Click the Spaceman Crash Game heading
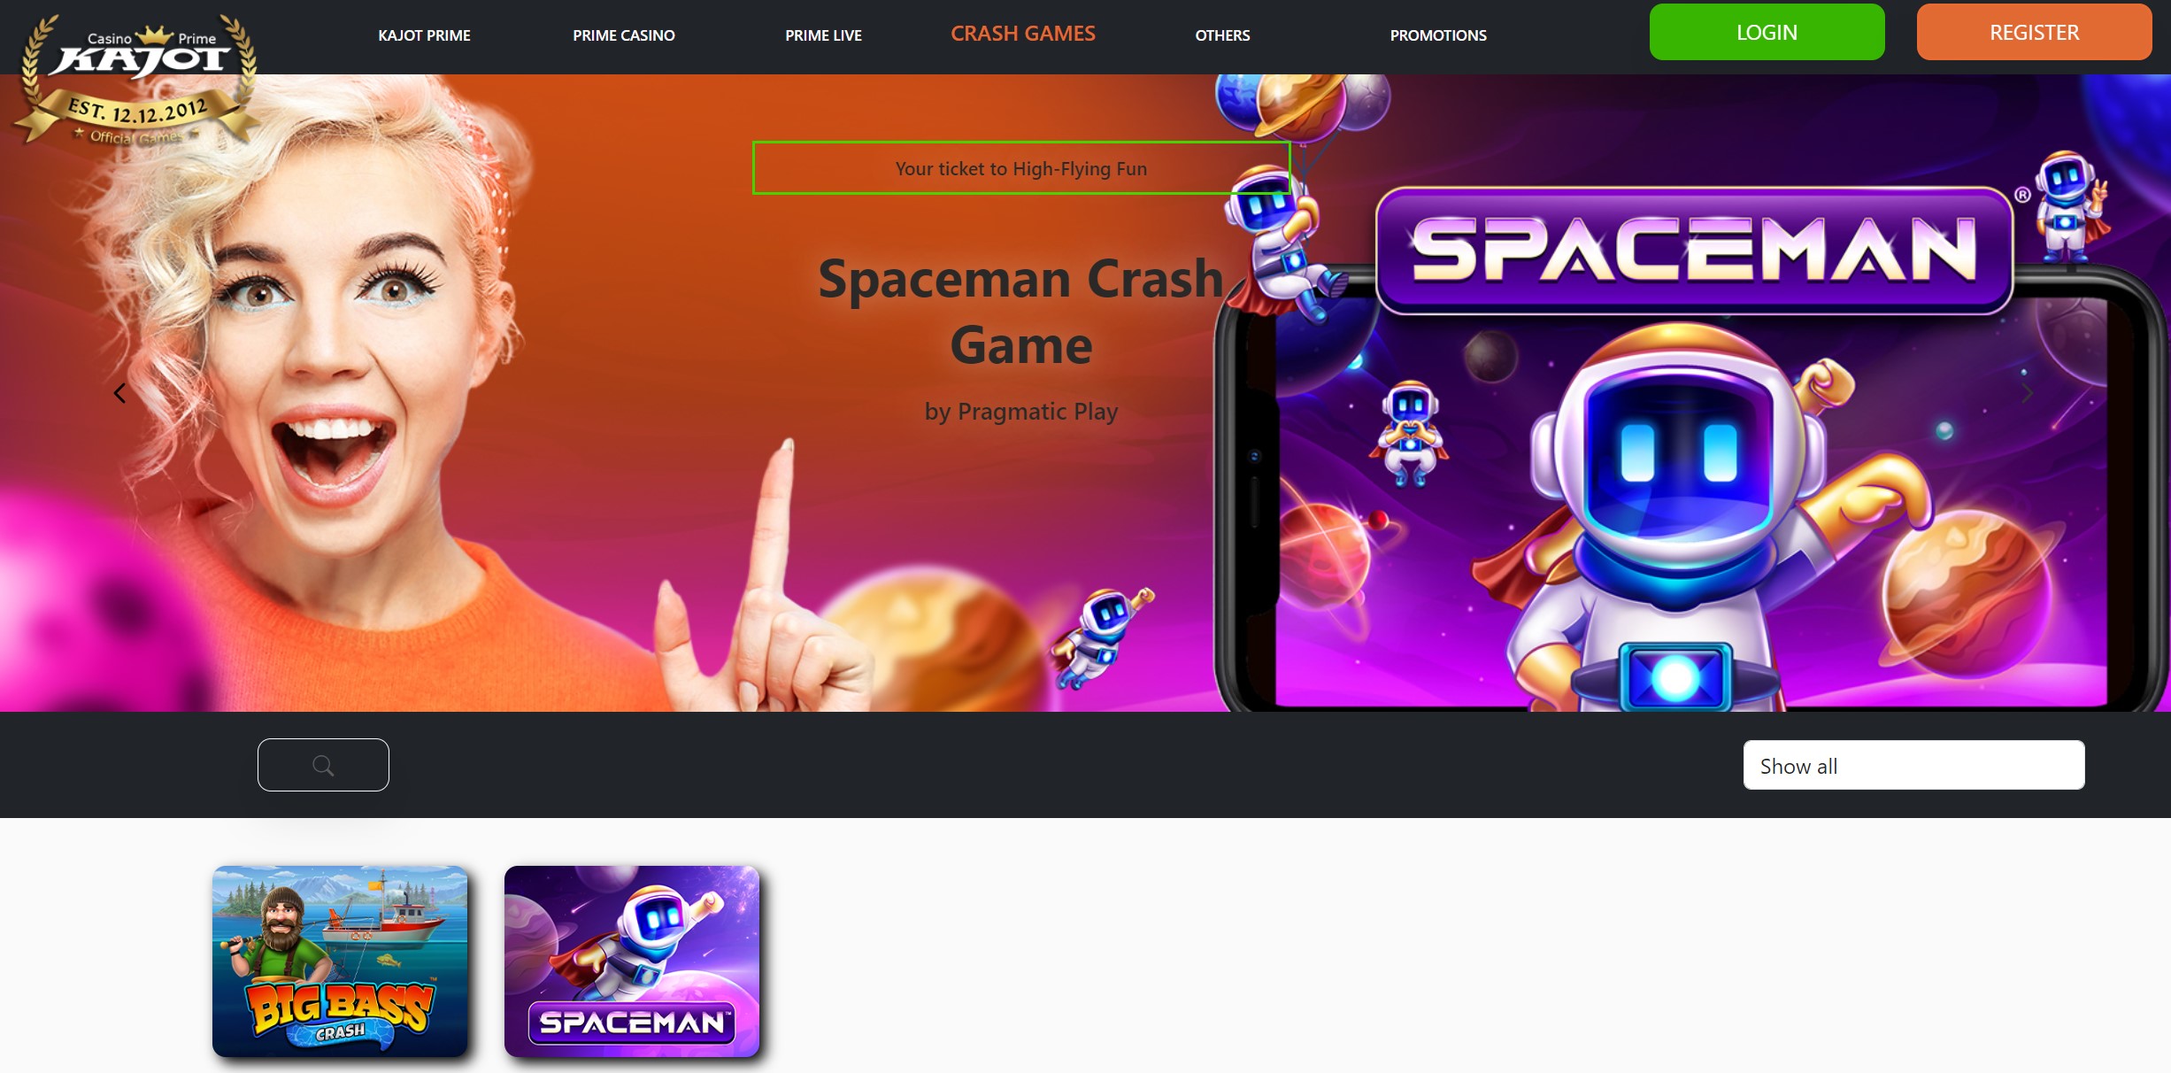The width and height of the screenshot is (2171, 1073). coord(1021,312)
